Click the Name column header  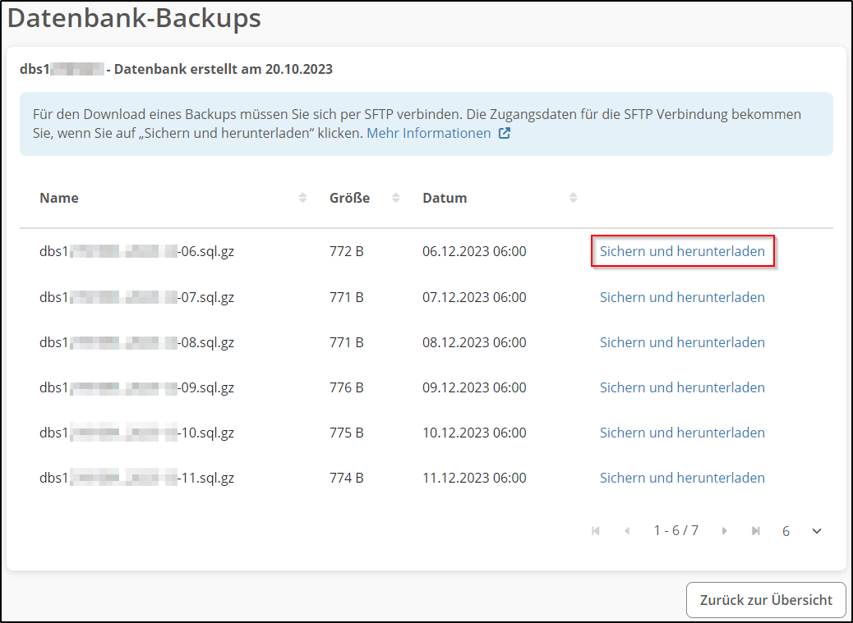coord(58,198)
